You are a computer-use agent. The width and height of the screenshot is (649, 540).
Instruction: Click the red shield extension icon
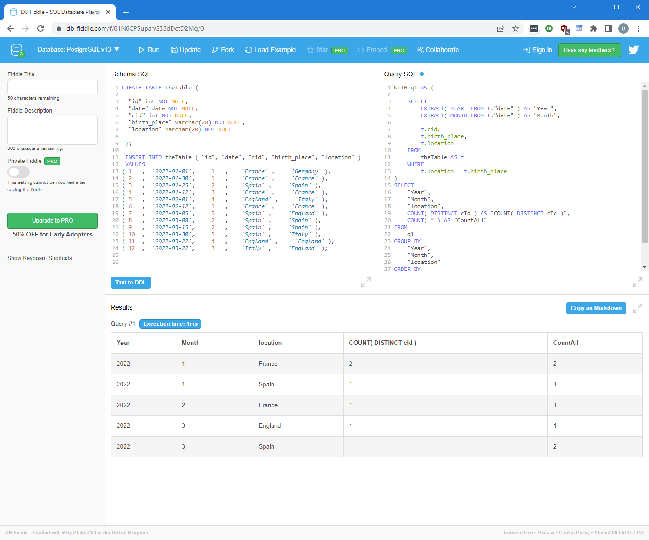click(564, 29)
